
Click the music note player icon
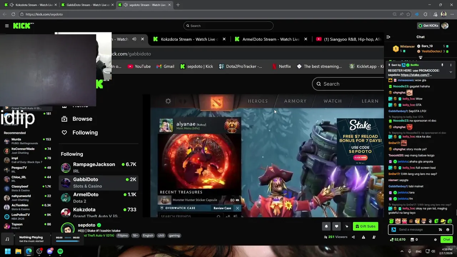coord(7,239)
